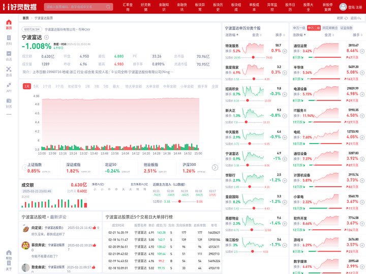Click the user avatar icon in header
Screen dimensions: 366x274
(343, 7)
